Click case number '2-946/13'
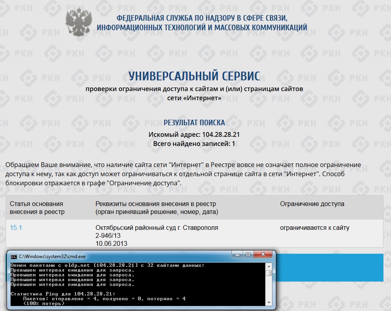This screenshot has height=311, width=391. [108, 236]
